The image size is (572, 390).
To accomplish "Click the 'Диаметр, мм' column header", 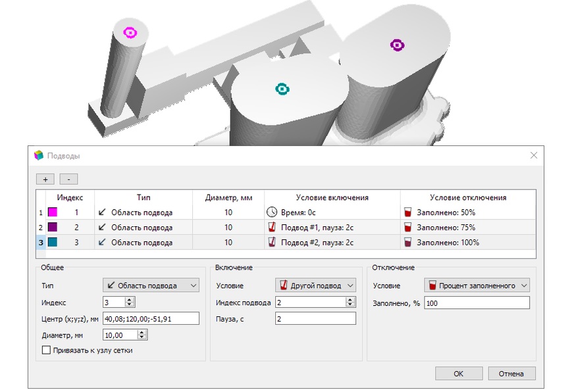I will click(x=228, y=197).
